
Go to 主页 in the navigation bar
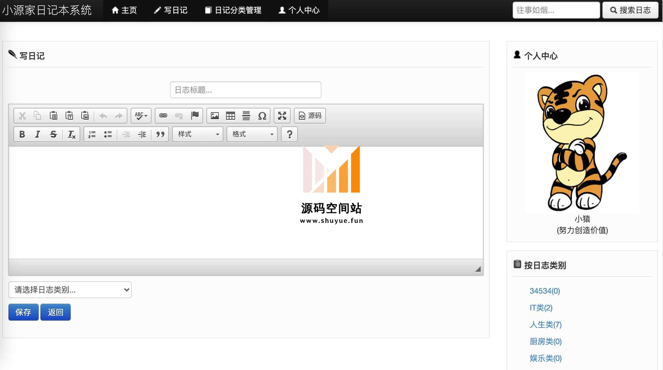click(x=124, y=10)
